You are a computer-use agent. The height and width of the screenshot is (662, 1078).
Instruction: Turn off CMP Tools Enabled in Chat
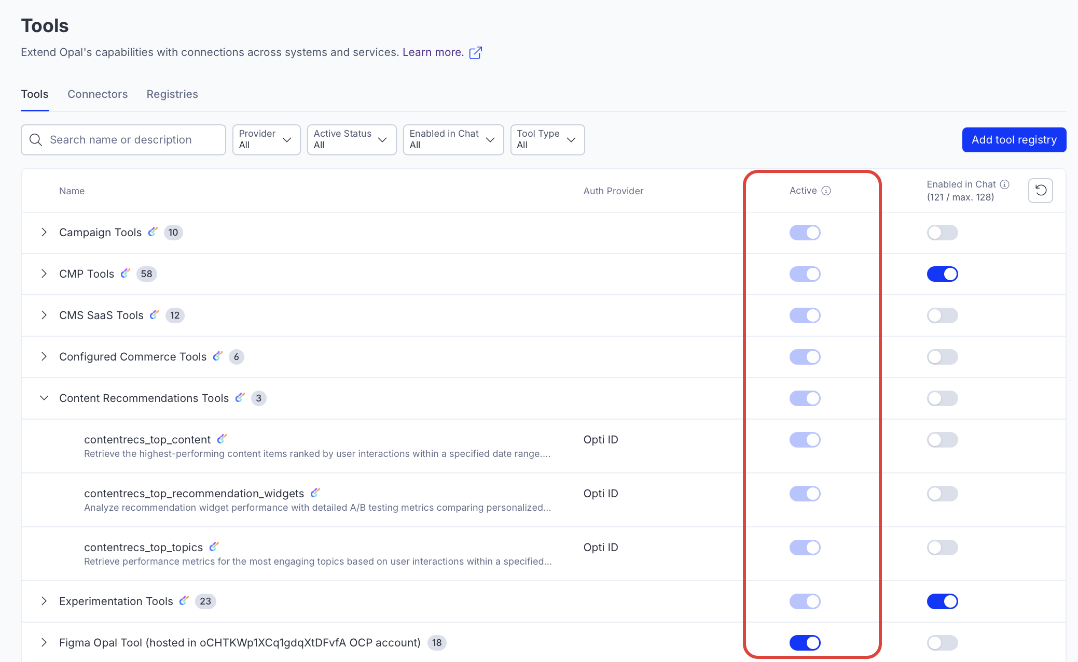point(942,274)
